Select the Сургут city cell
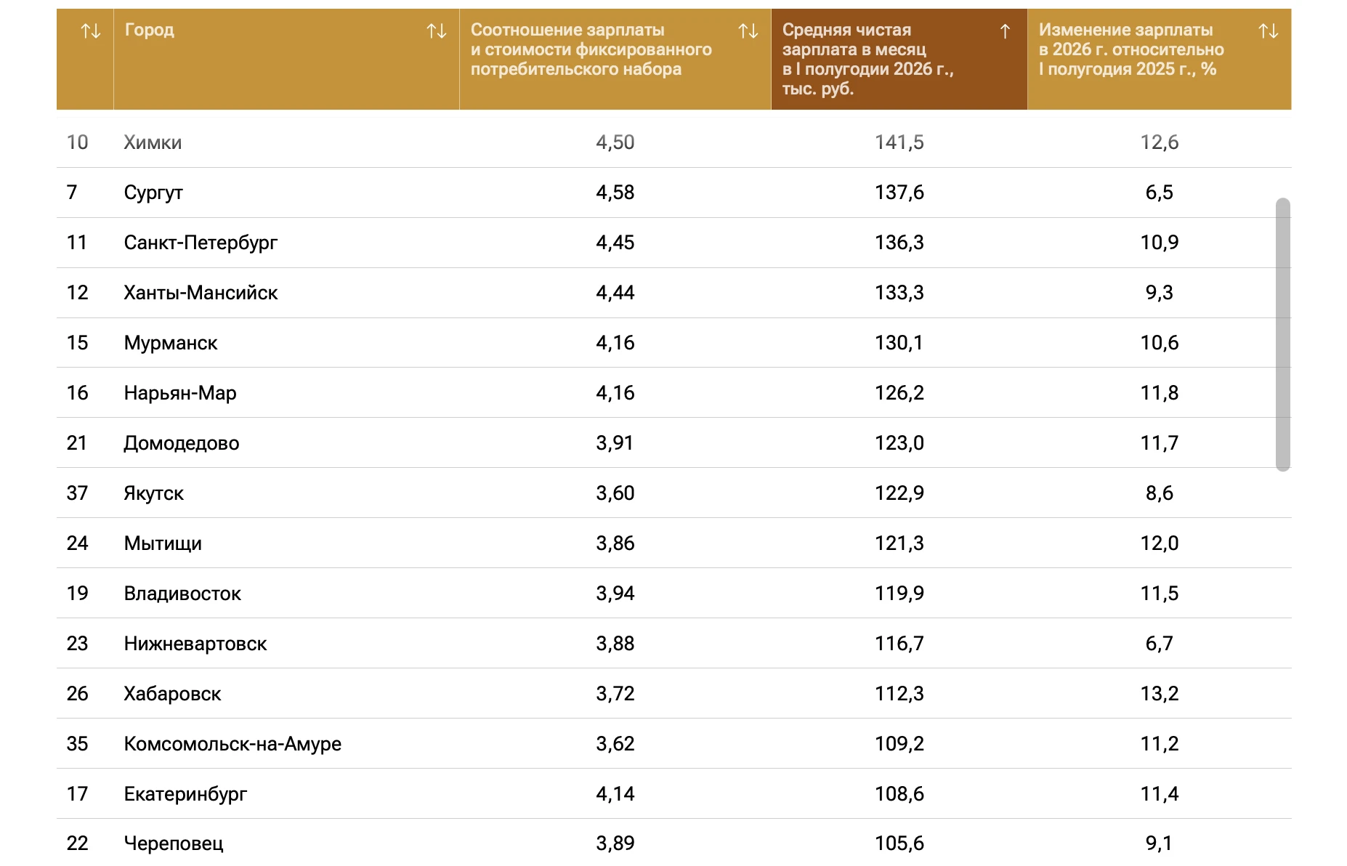The image size is (1347, 866). click(153, 193)
